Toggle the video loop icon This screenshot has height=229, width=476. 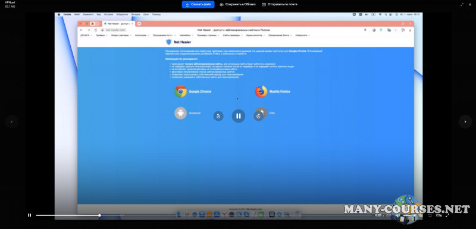click(430, 215)
